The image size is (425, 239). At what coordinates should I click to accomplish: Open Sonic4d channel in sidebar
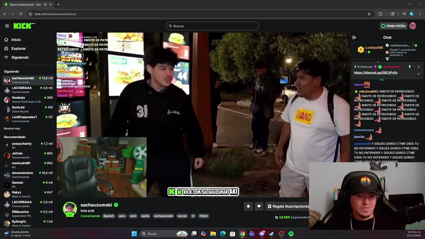[28, 109]
